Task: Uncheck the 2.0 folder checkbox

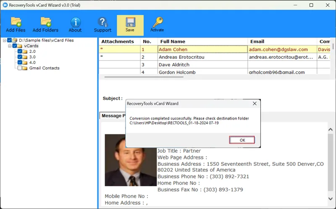Action: (x=20, y=51)
